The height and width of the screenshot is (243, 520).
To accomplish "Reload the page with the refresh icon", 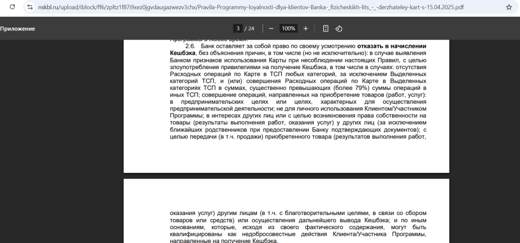I will point(12,7).
